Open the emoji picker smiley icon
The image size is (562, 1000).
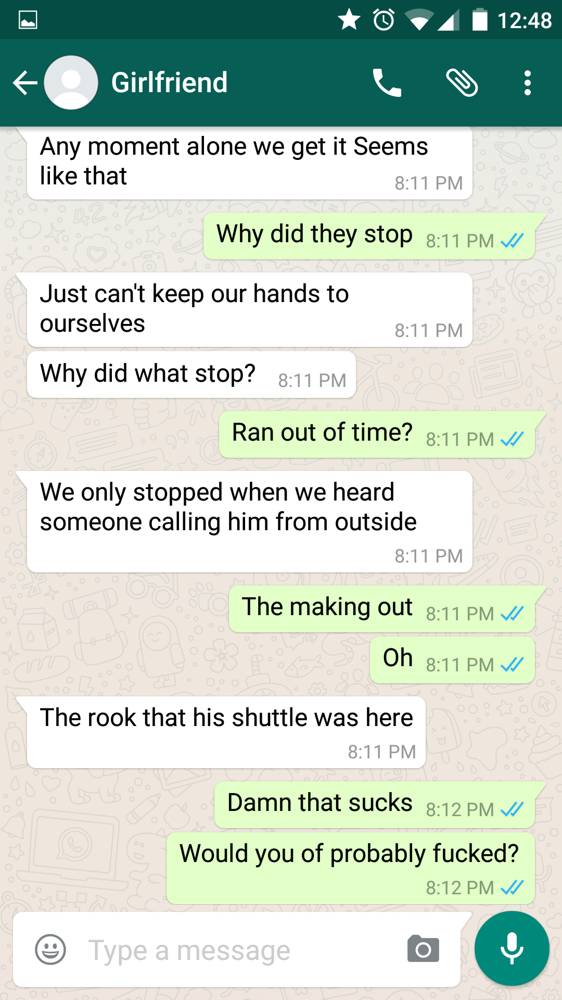pos(50,949)
